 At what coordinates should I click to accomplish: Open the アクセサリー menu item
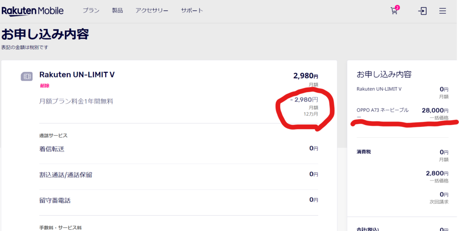(x=152, y=11)
